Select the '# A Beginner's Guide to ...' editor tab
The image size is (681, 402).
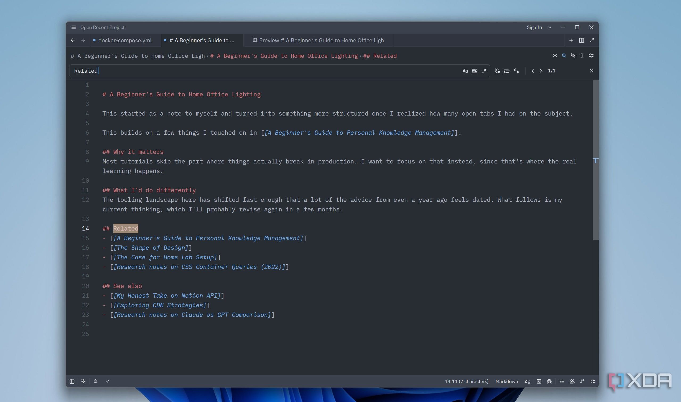(x=202, y=40)
